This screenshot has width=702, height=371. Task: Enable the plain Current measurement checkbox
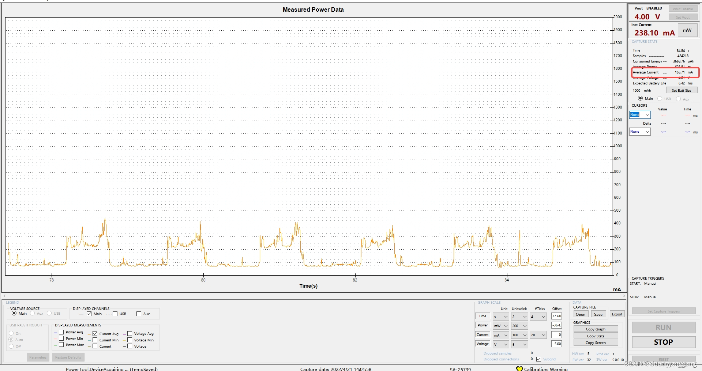coord(95,346)
